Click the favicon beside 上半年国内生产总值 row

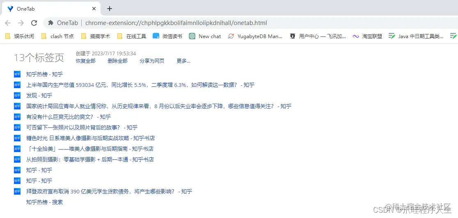pyautogui.click(x=17, y=85)
